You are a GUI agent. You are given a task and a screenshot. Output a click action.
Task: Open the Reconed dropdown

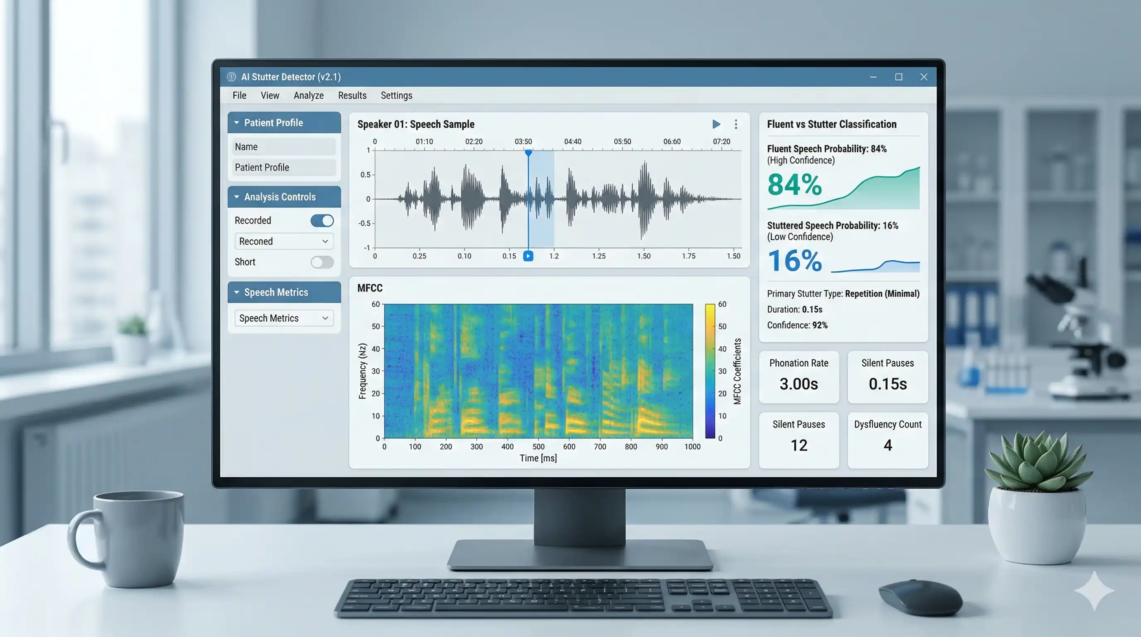coord(284,241)
